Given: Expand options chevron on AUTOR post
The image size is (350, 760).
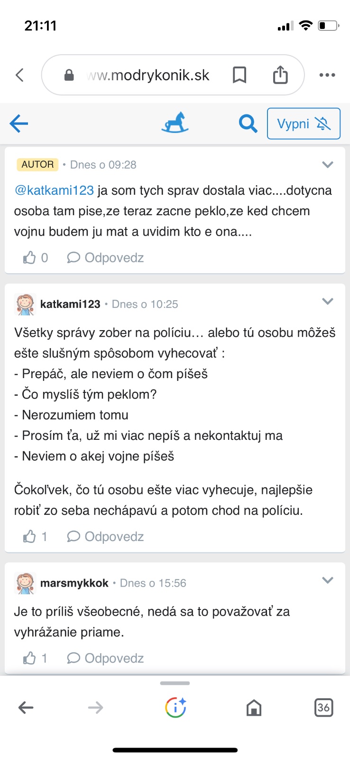Looking at the screenshot, I should click(327, 165).
